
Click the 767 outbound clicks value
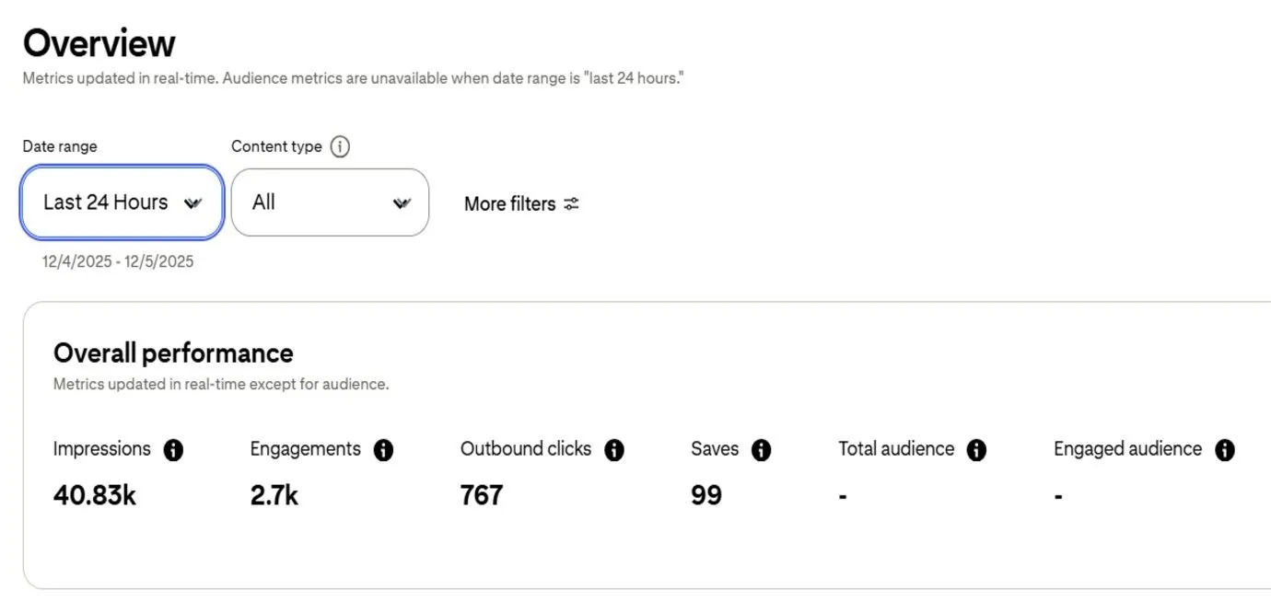pyautogui.click(x=482, y=495)
